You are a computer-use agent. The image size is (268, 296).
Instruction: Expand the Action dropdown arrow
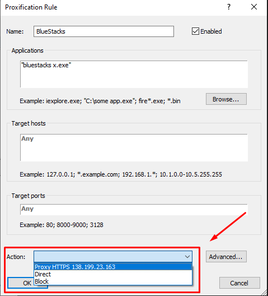[187, 257]
